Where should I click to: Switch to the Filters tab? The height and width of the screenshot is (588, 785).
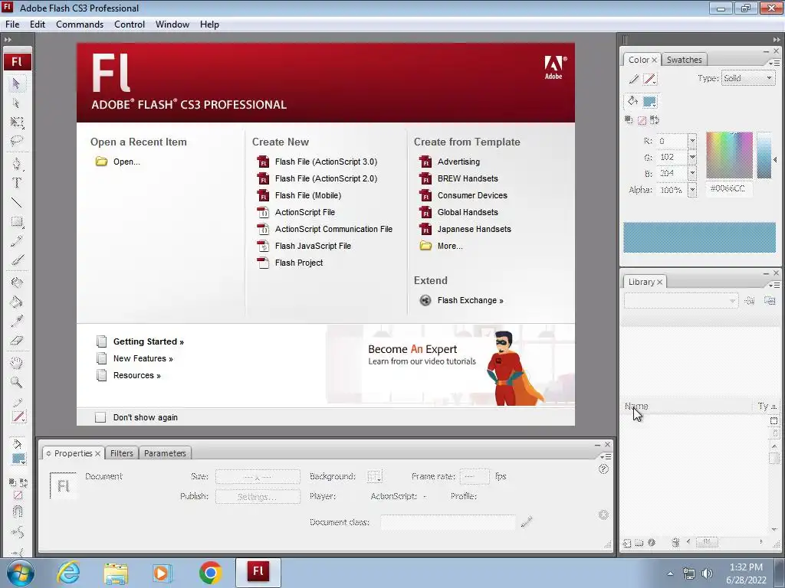(x=122, y=453)
